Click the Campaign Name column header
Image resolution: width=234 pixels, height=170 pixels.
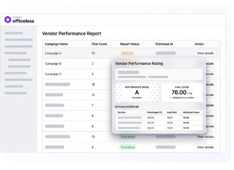(x=56, y=44)
